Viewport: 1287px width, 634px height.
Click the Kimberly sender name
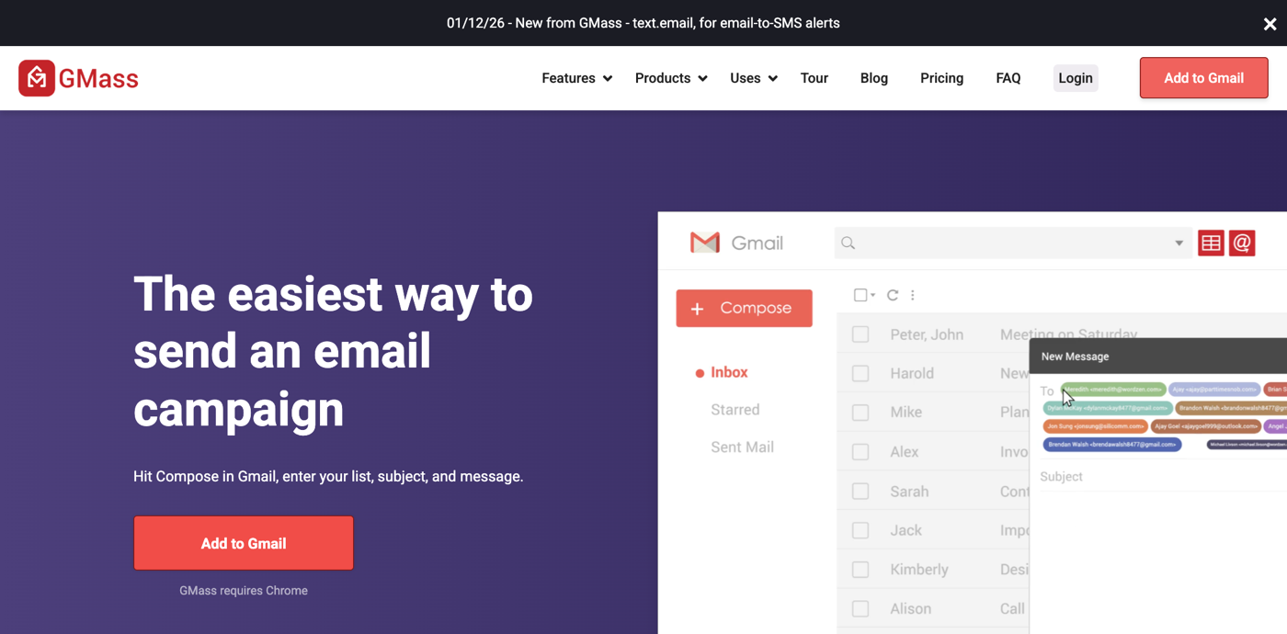[x=919, y=570]
